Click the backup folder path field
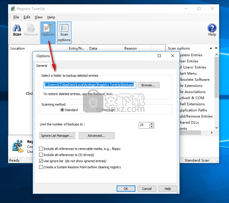 (x=90, y=85)
